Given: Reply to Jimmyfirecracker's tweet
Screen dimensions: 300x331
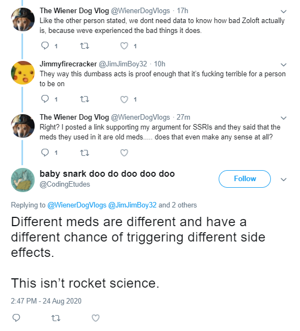Looking at the screenshot, I should (45, 99).
